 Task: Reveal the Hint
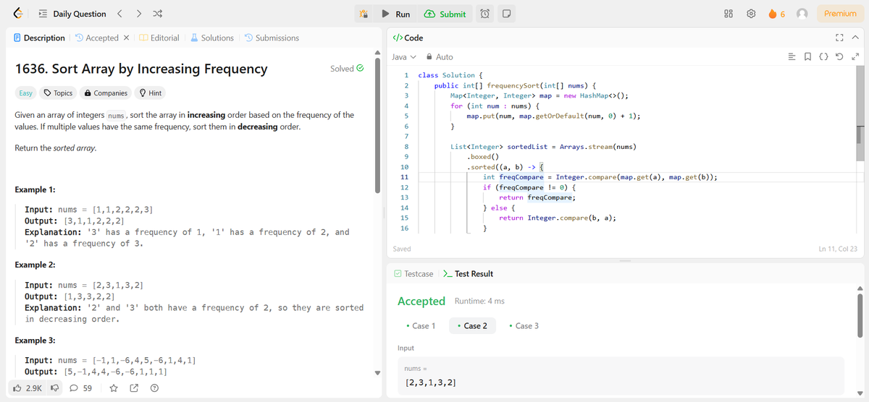click(x=151, y=93)
